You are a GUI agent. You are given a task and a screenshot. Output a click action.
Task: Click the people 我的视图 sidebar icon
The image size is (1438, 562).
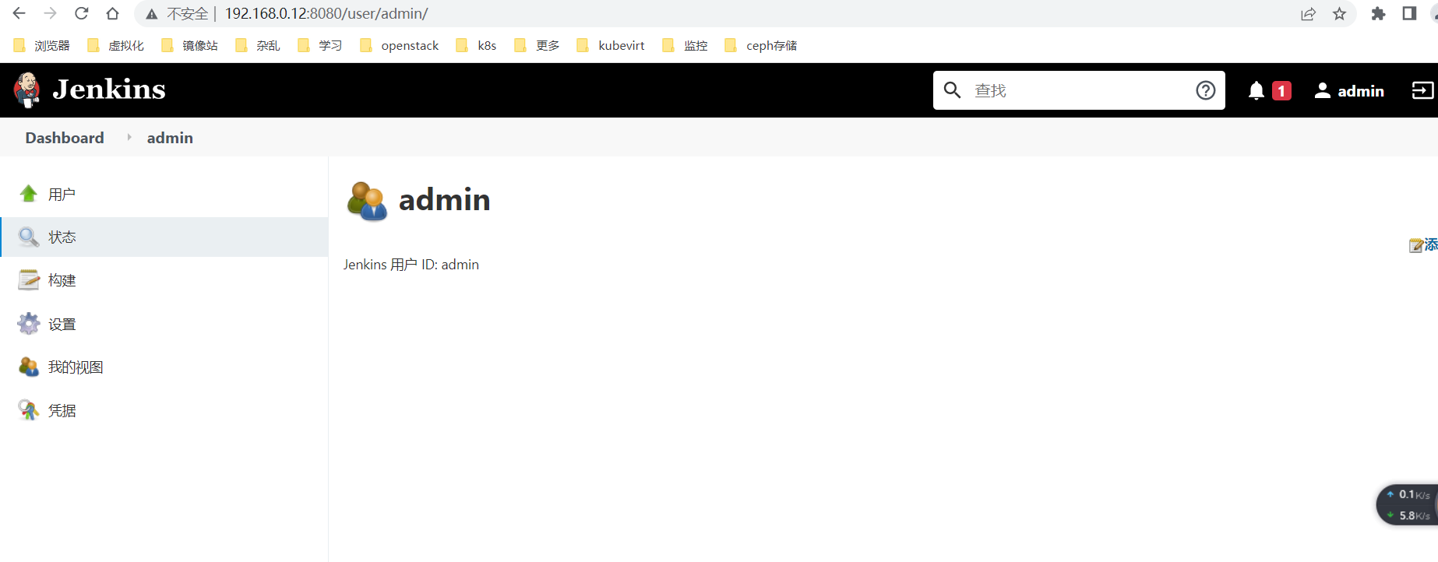click(29, 367)
